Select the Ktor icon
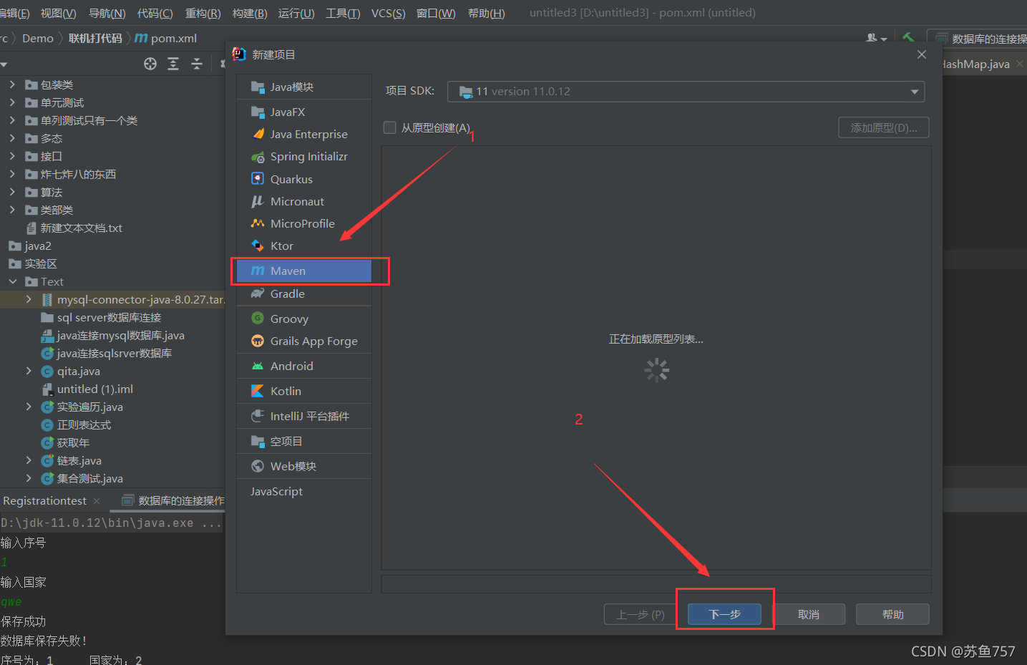Viewport: 1027px width, 665px height. [258, 246]
